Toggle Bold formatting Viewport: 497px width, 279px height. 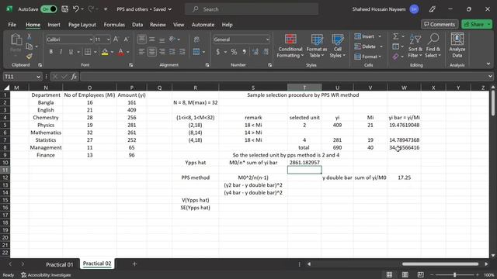50,52
